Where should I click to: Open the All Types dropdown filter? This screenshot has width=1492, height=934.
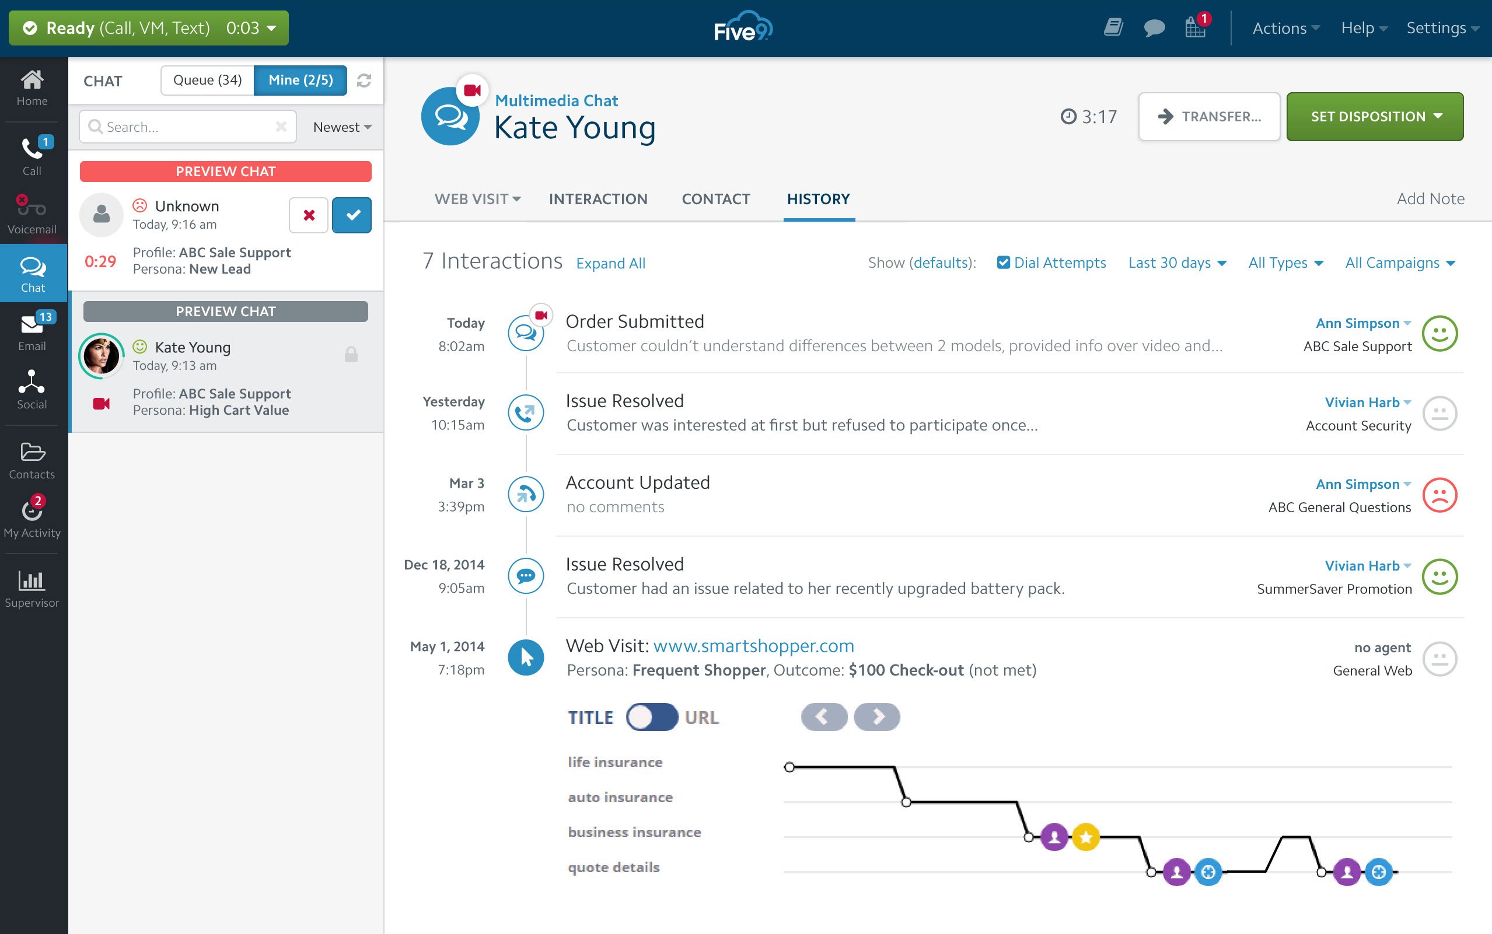coord(1283,263)
